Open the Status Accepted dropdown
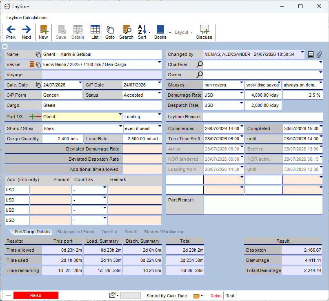This screenshot has width=329, height=301. tap(160, 93)
